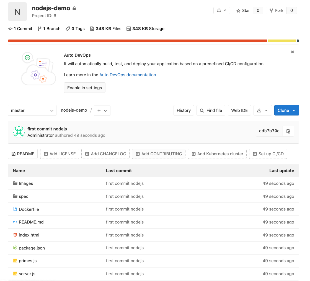
Task: Fork the nodejs-demo project
Action: (x=276, y=10)
